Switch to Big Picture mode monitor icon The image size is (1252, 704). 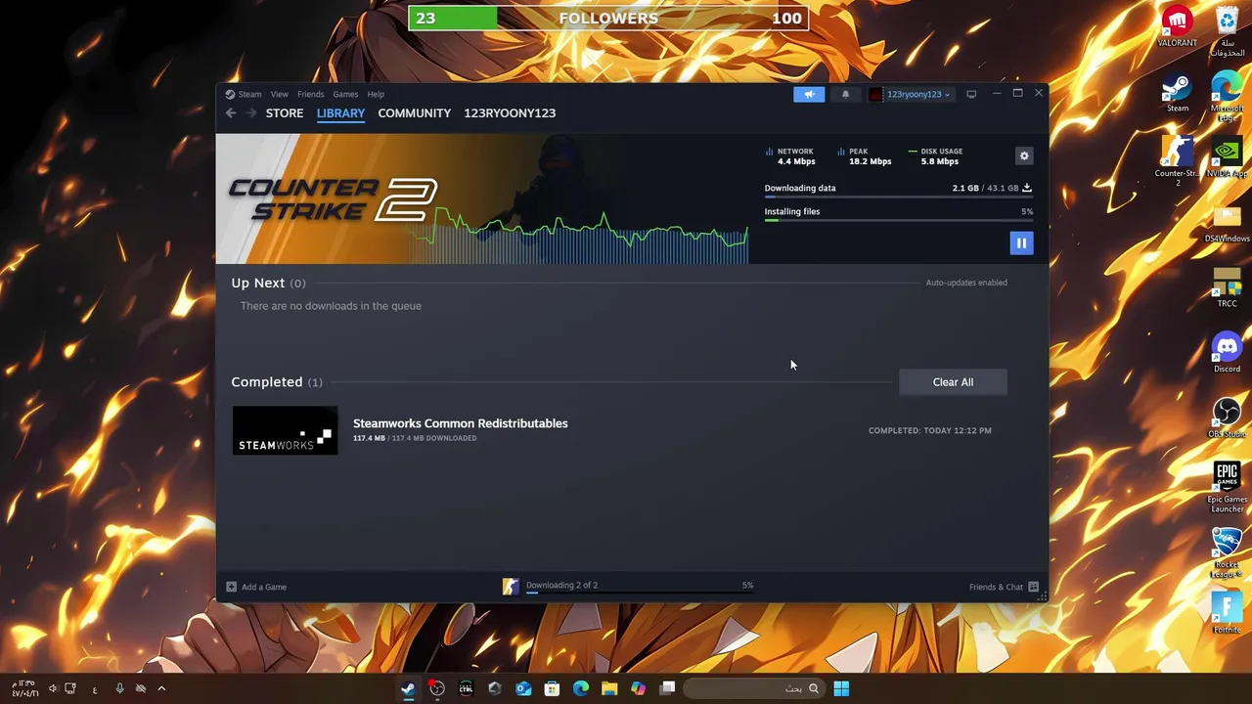[971, 94]
